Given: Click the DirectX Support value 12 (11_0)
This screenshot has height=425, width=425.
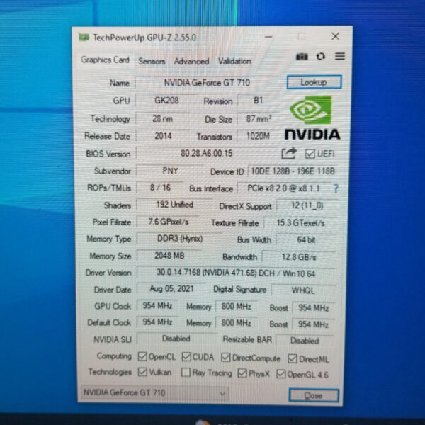Looking at the screenshot, I should [x=307, y=205].
